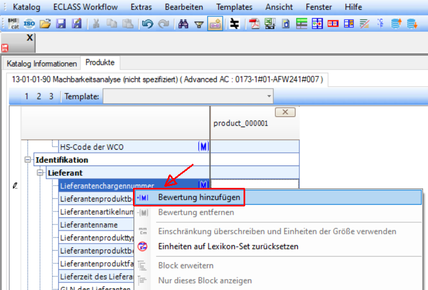Screen dimensions: 428x290
Task: Open the ECLASS Workflow menu
Action: [85, 7]
